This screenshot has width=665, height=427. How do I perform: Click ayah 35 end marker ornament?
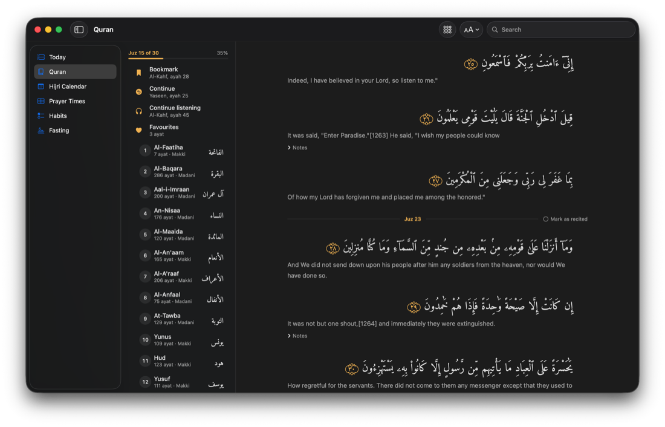tap(471, 64)
